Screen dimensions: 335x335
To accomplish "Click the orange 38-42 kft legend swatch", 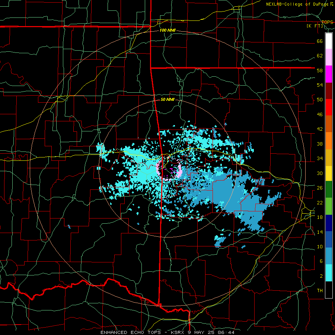I will 329,141.
